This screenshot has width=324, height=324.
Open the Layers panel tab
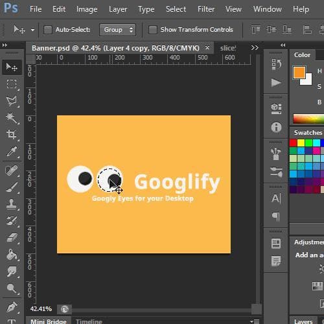tap(303, 321)
